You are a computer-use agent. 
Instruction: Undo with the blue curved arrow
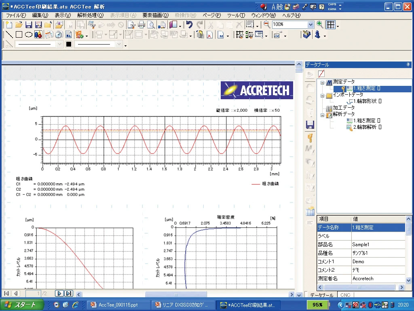pos(189,25)
